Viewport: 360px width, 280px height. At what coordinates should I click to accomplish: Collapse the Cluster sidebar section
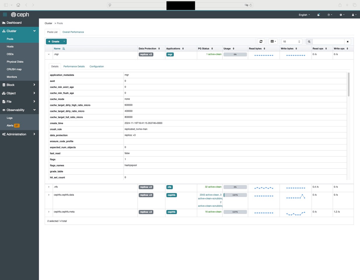(19, 31)
